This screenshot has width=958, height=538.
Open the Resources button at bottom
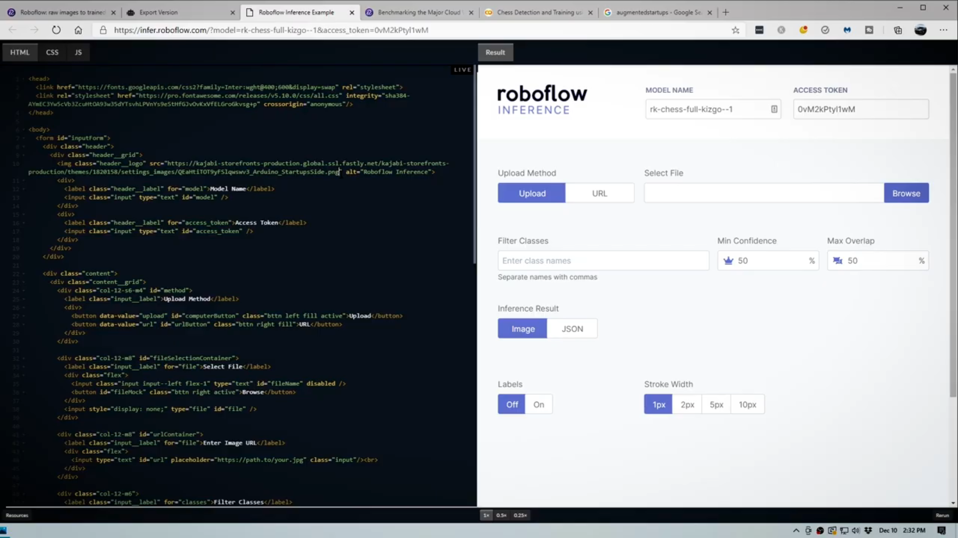point(17,515)
